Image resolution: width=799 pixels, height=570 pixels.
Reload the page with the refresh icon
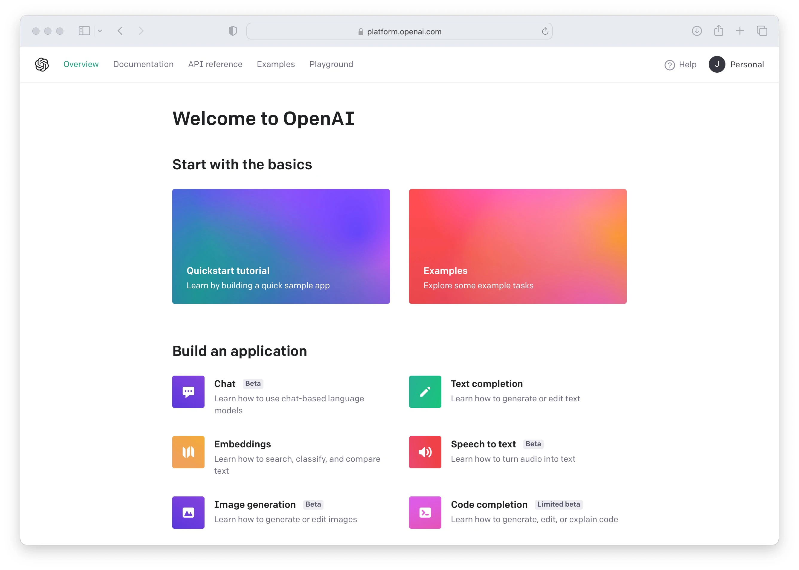[545, 31]
